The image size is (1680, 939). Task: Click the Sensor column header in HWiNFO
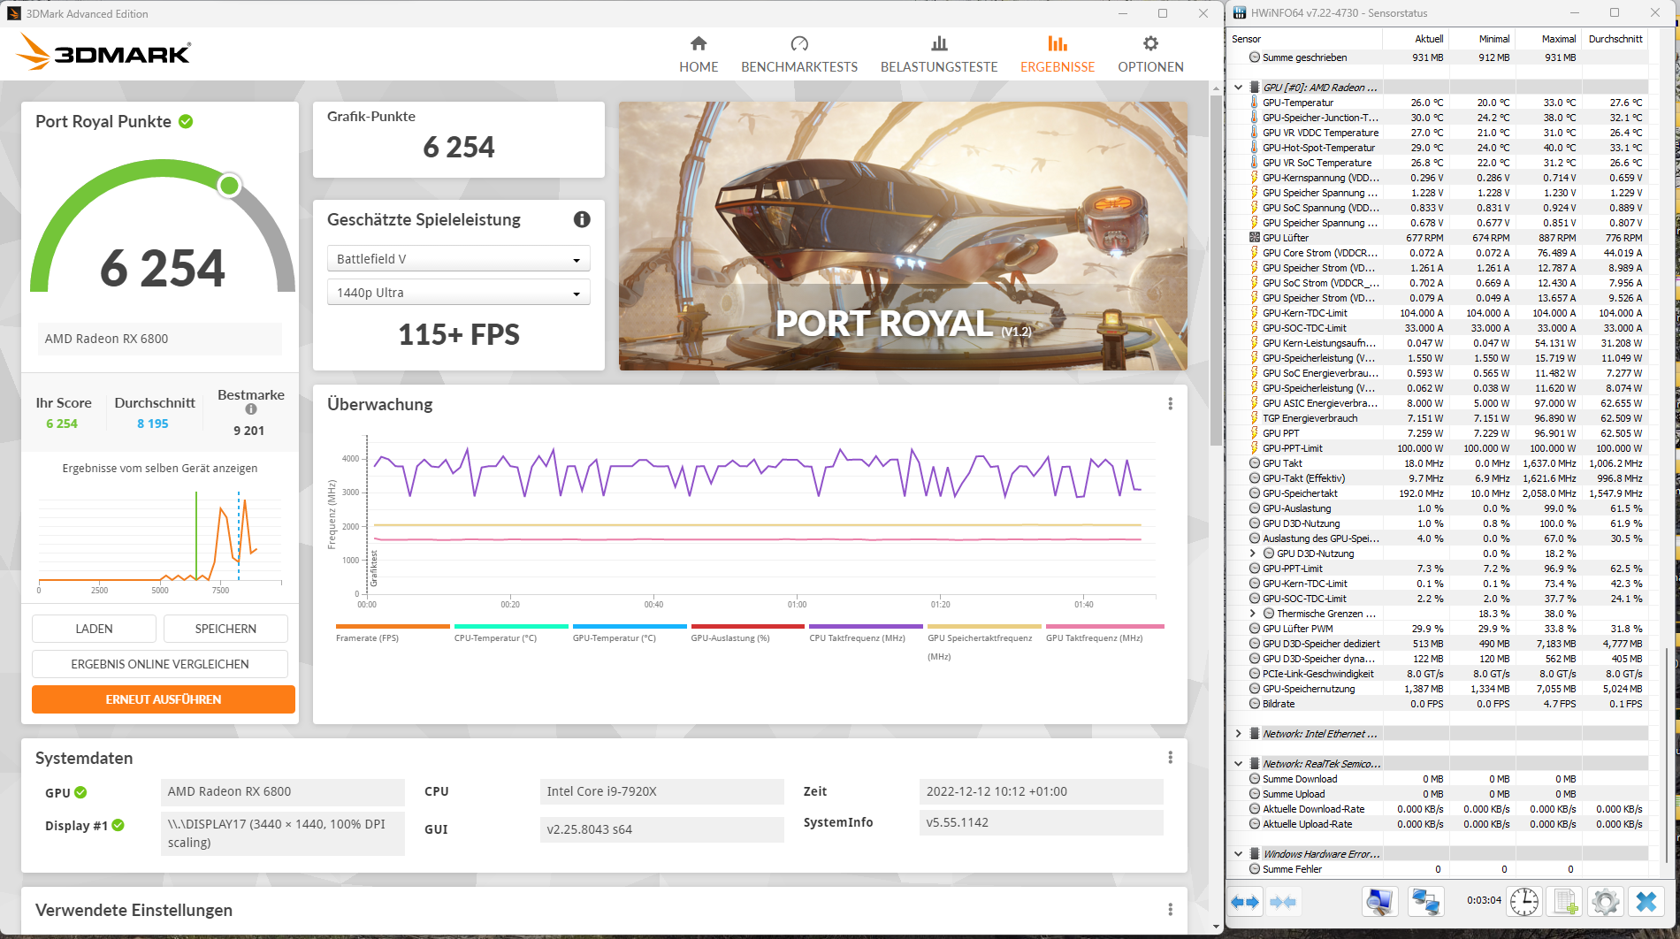[1304, 39]
